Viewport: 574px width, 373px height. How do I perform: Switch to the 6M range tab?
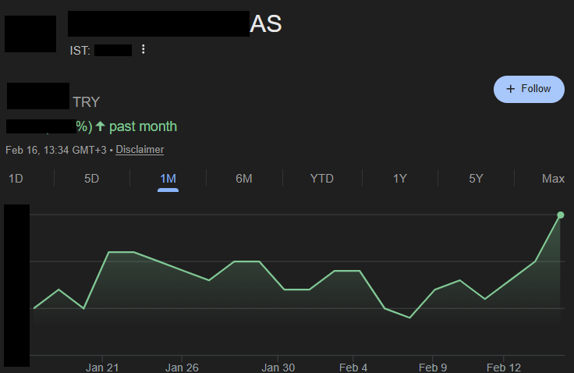244,179
